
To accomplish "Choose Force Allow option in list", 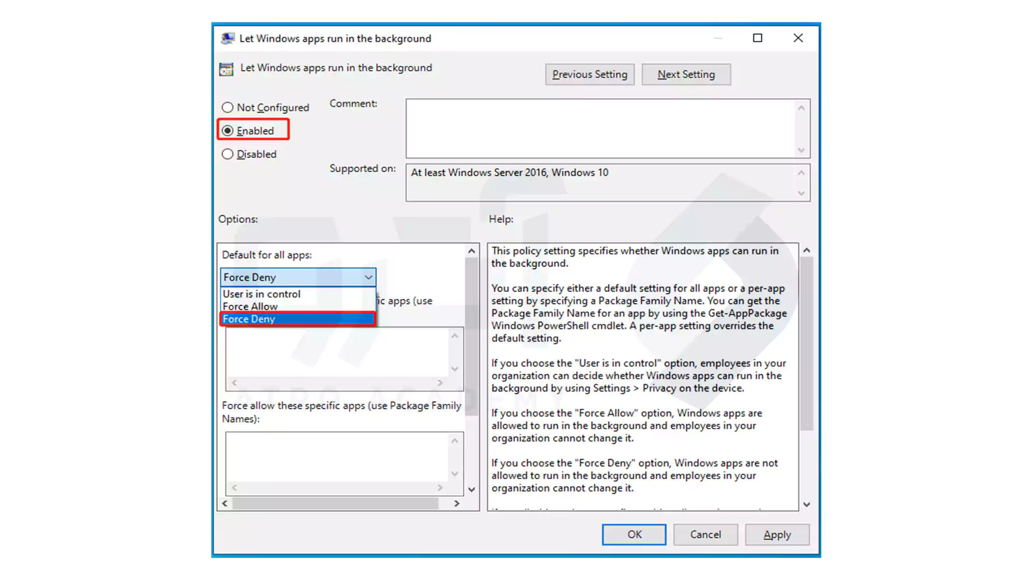I will [x=298, y=306].
